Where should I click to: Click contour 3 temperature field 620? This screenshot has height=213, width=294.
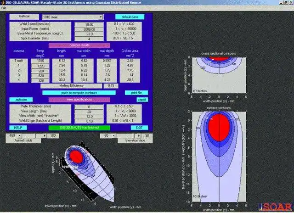[x=40, y=76]
